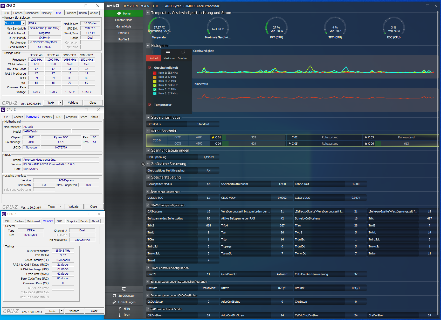
Task: Select the starred core C 01 tile
Action: coord(247,137)
